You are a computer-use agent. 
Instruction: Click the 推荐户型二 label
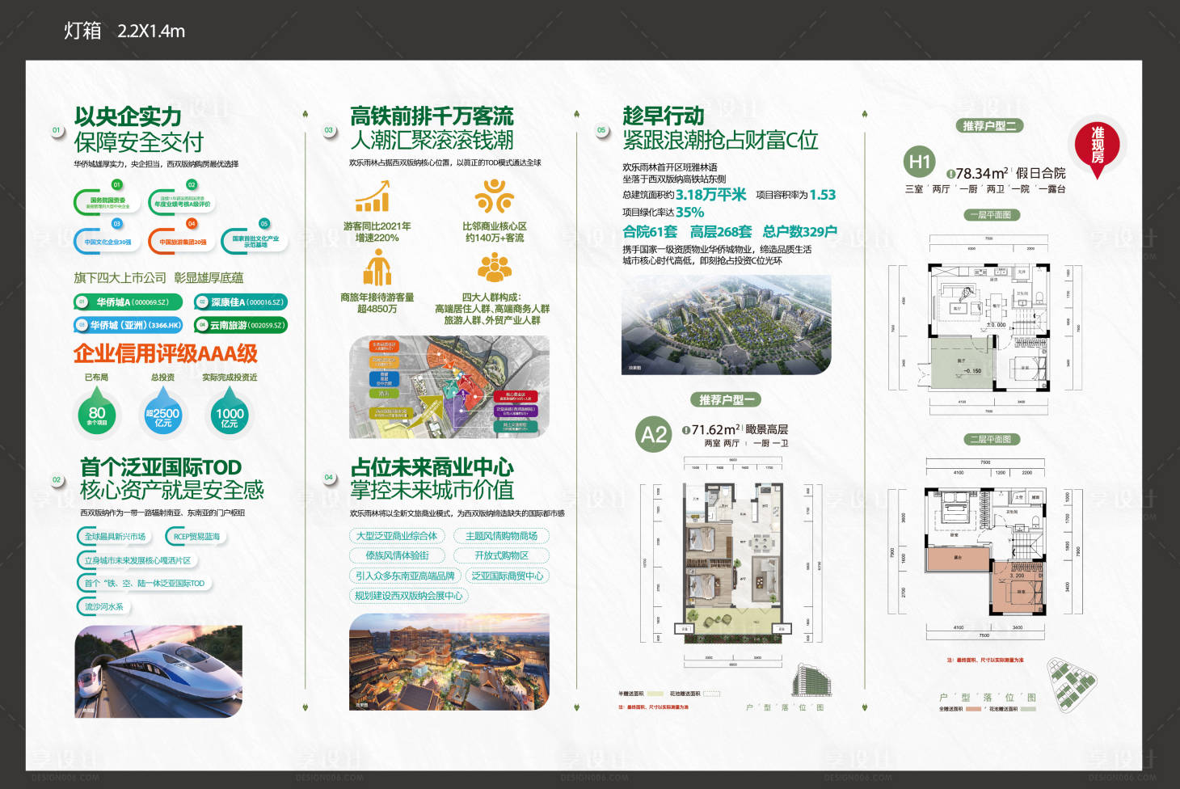click(x=990, y=125)
